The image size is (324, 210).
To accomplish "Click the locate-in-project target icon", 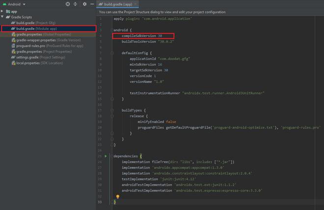I will tap(68, 4).
